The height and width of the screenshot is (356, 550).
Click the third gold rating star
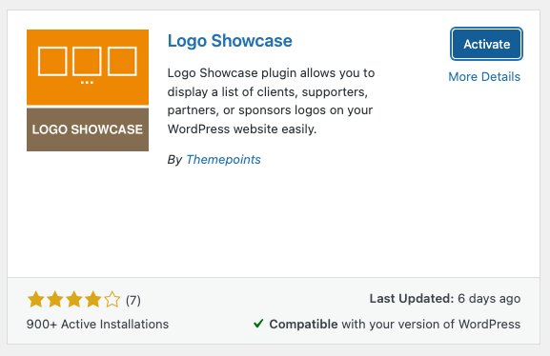pyautogui.click(x=74, y=300)
